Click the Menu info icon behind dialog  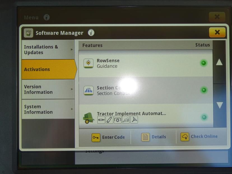click(47, 17)
